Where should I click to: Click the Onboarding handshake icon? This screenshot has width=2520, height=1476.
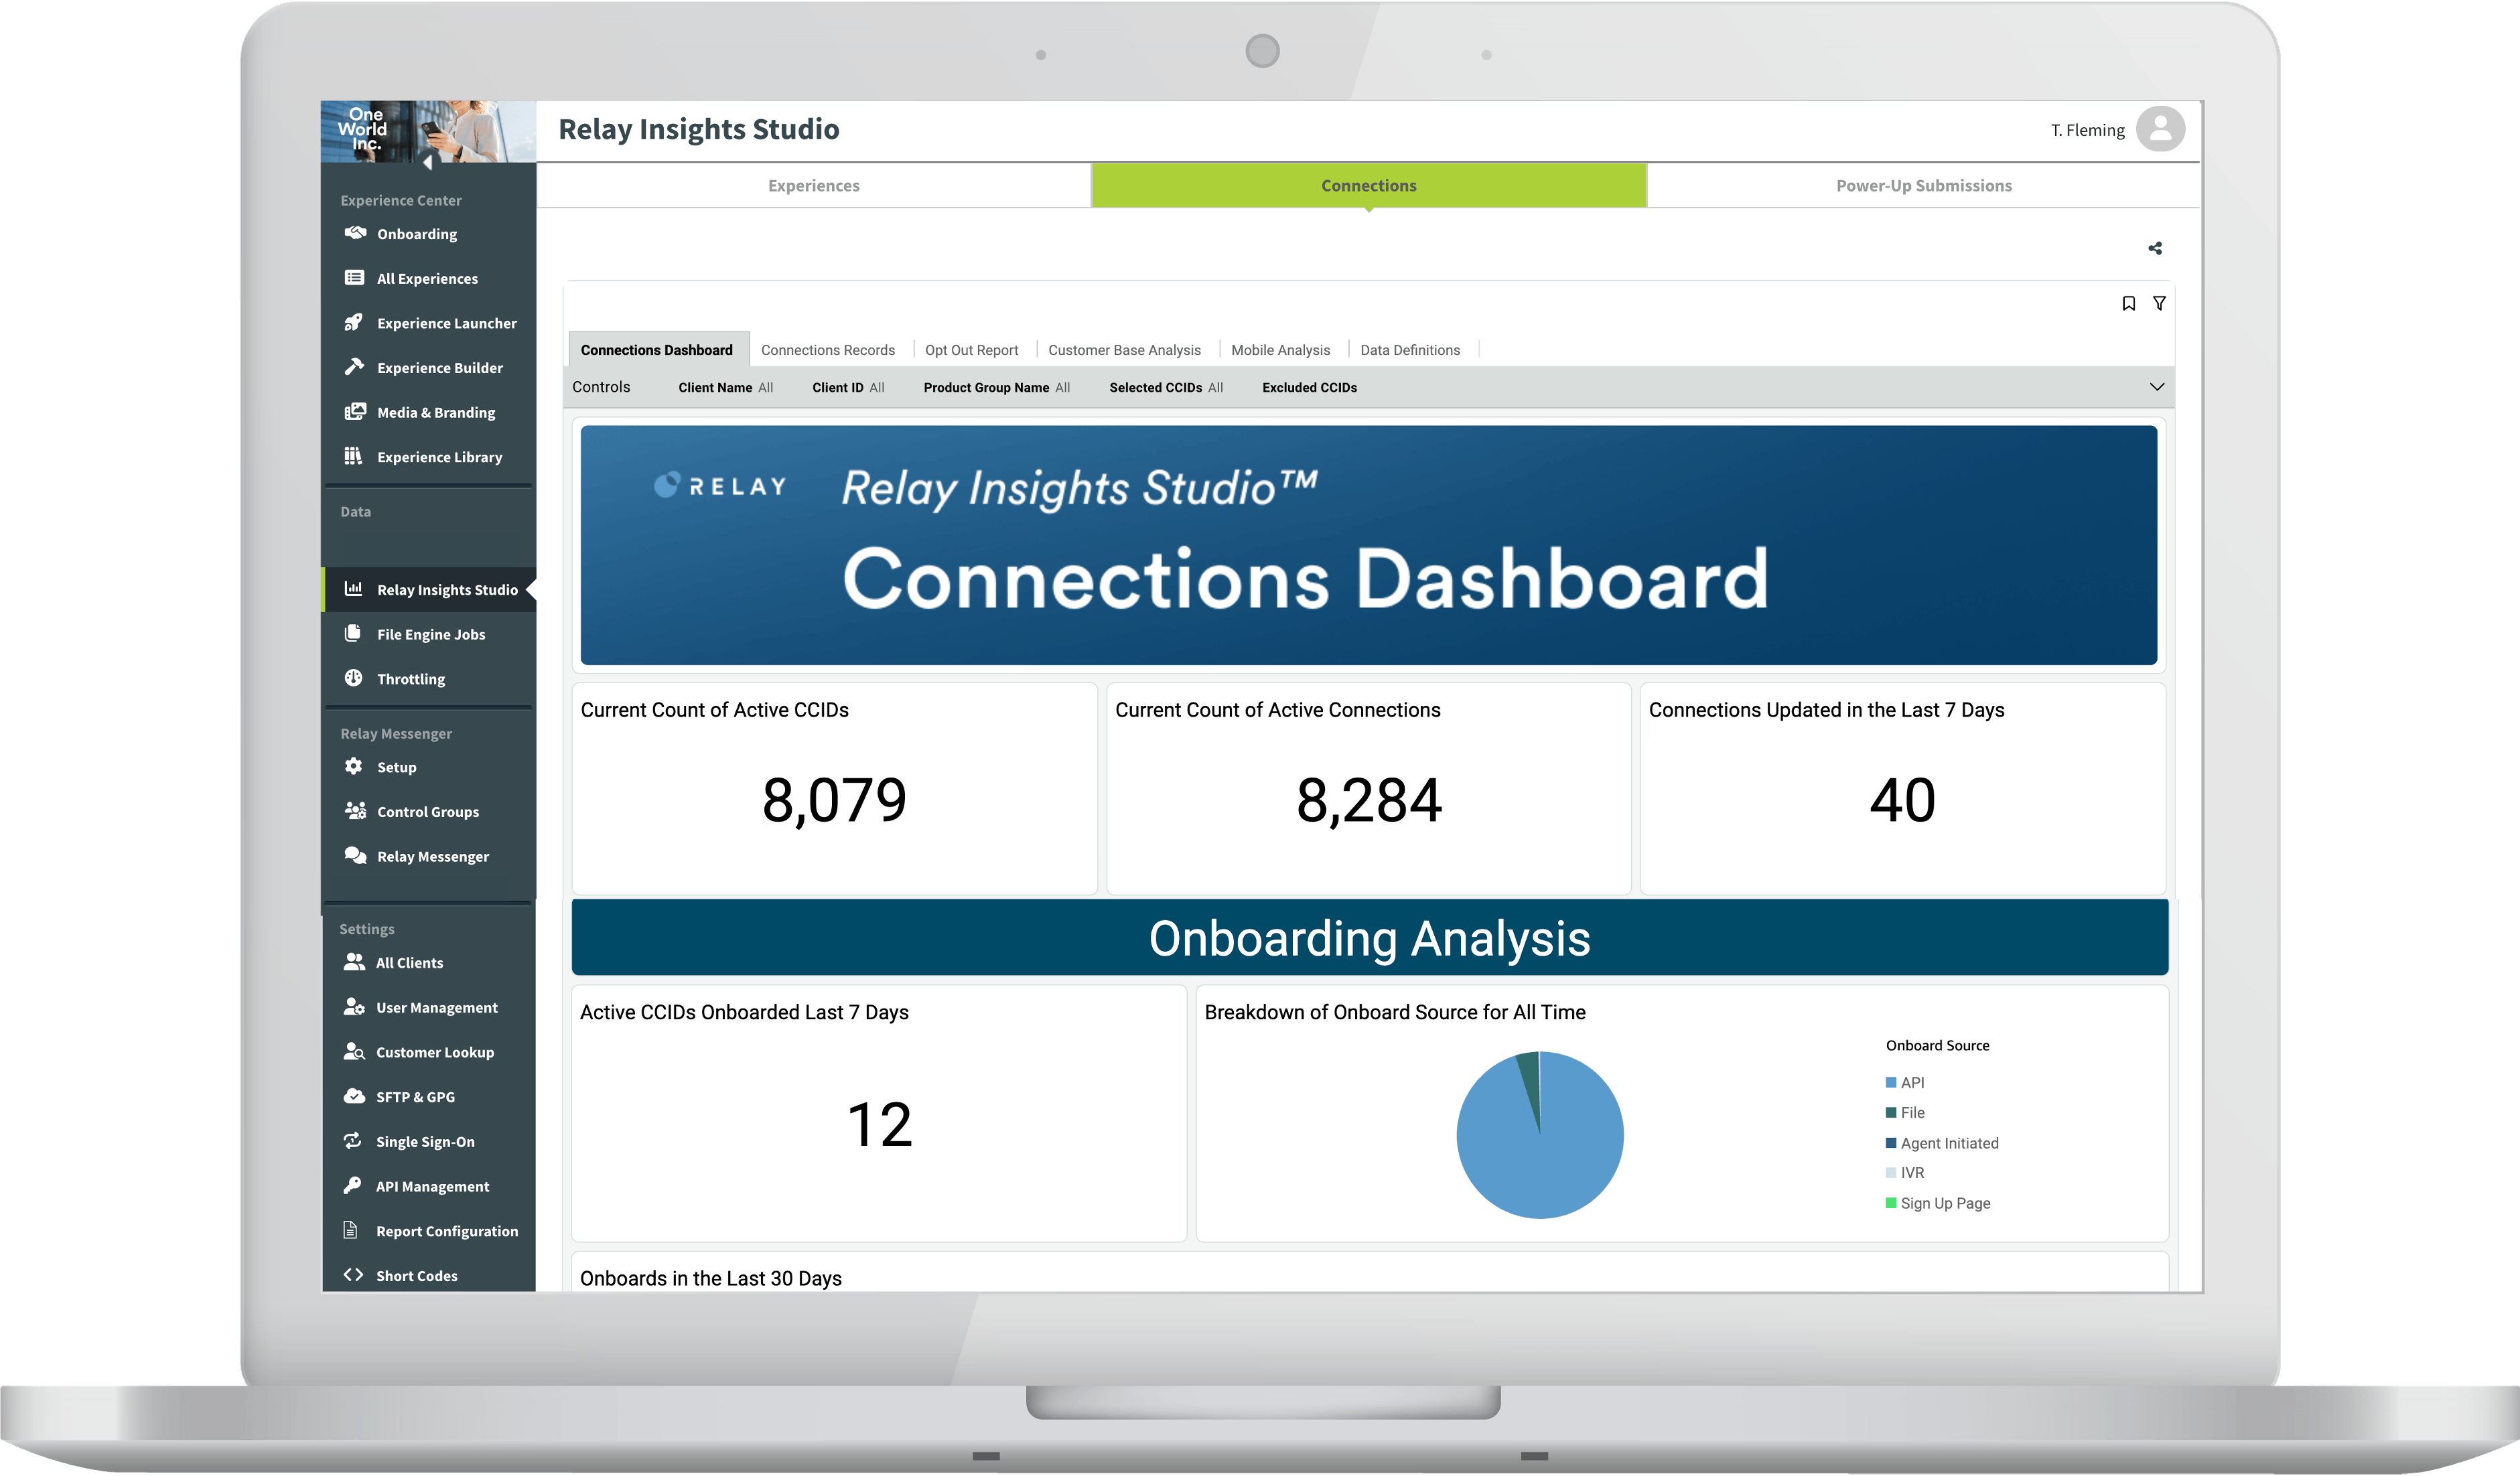pos(355,233)
